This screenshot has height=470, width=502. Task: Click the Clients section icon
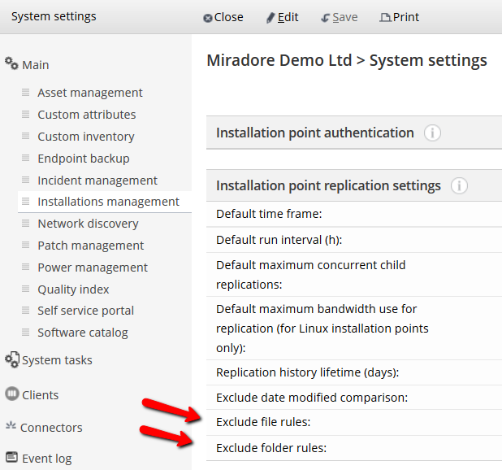[11, 395]
